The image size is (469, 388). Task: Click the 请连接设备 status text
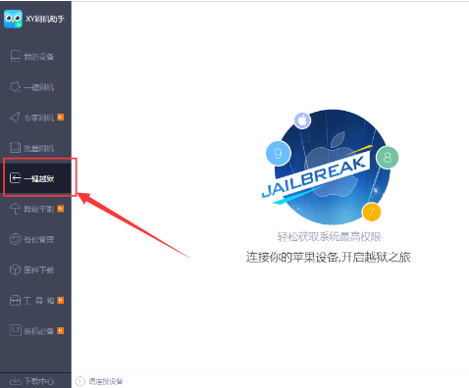(x=106, y=381)
